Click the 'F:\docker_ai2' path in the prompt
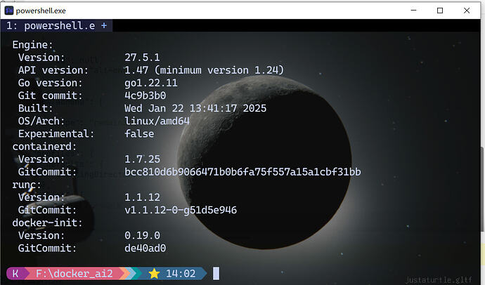The width and height of the screenshot is (485, 285). pos(75,274)
